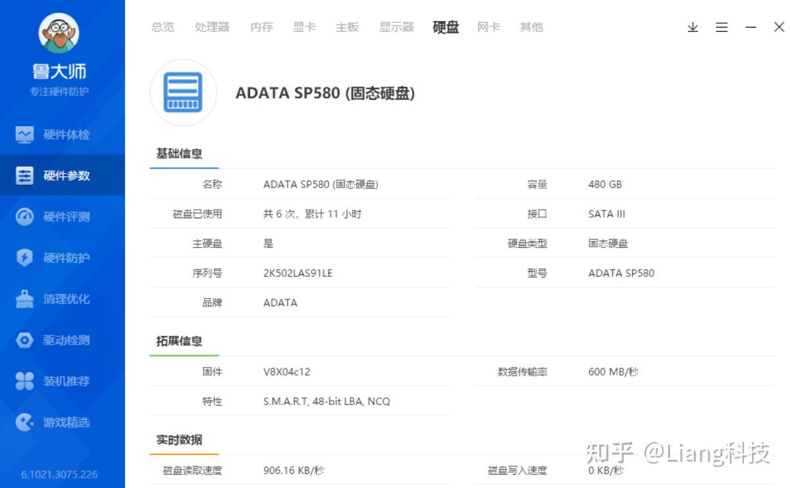Click the Lu Dashi monkey avatar logo
Screen dimensions: 790x488
(x=59, y=33)
